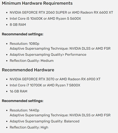
Task: Click the second Recommended settings subheading
Action: click(23, 101)
